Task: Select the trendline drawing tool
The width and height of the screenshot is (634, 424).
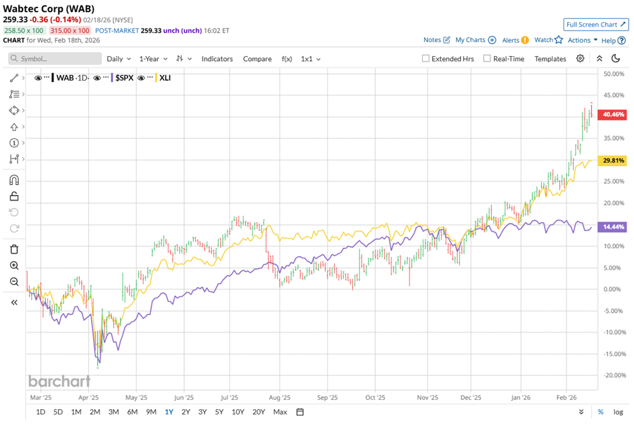Action: (14, 77)
